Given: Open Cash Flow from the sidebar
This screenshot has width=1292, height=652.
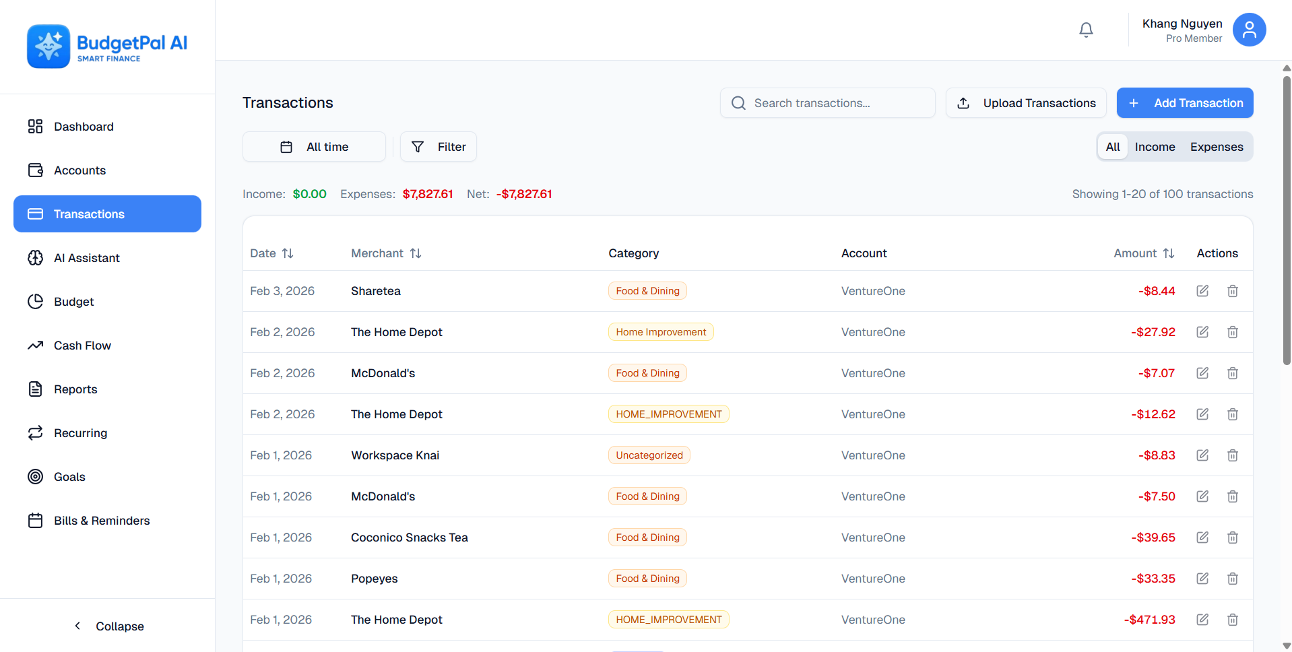Looking at the screenshot, I should point(82,345).
